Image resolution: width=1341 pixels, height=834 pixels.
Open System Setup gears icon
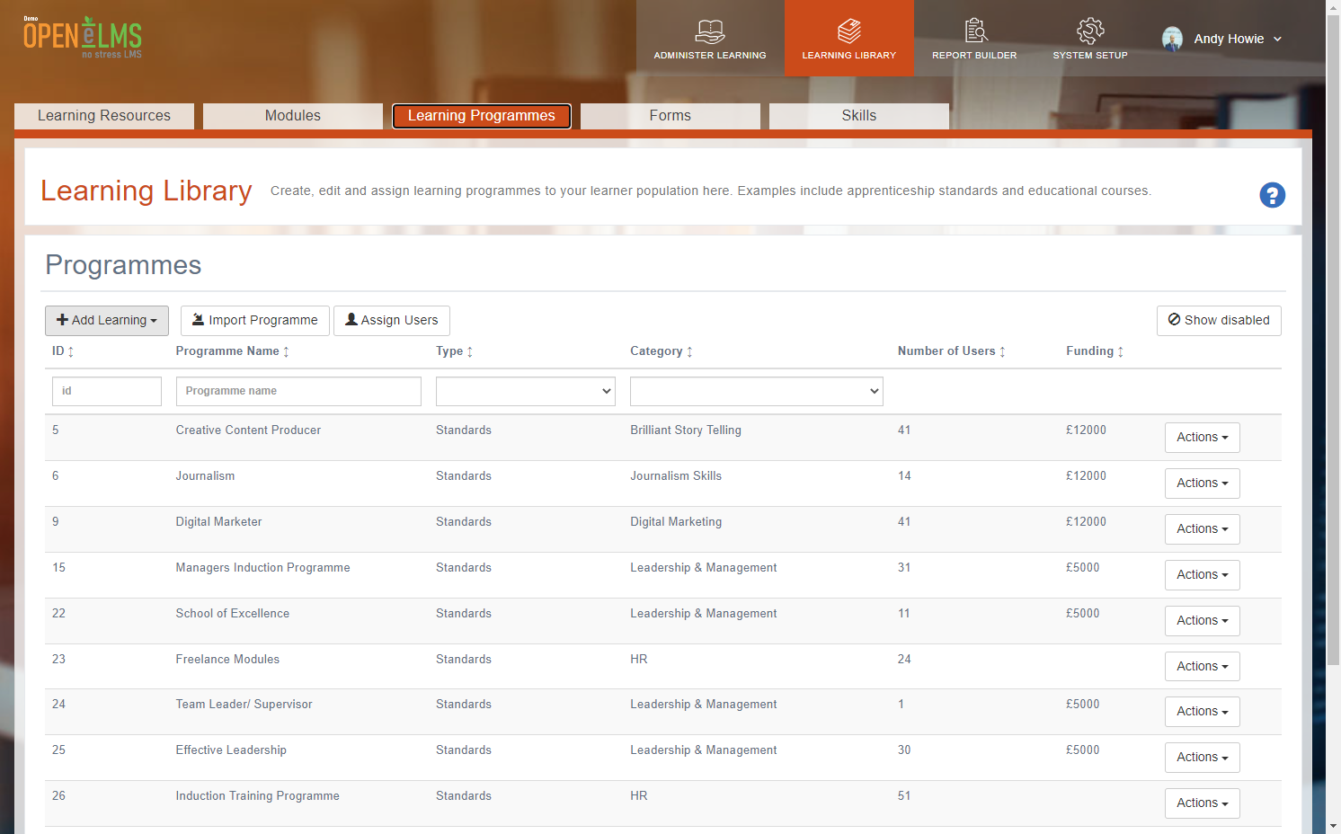point(1090,31)
